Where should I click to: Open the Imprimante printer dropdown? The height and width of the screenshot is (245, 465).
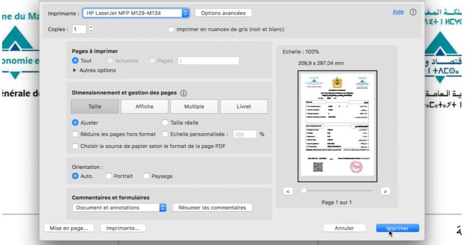coord(136,13)
